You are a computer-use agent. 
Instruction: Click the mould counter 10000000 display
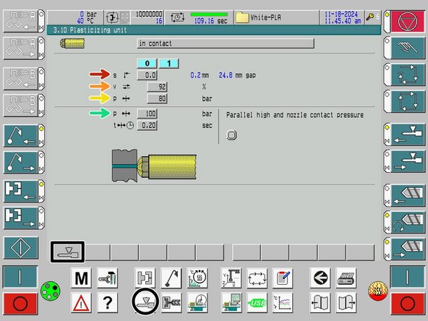149,14
